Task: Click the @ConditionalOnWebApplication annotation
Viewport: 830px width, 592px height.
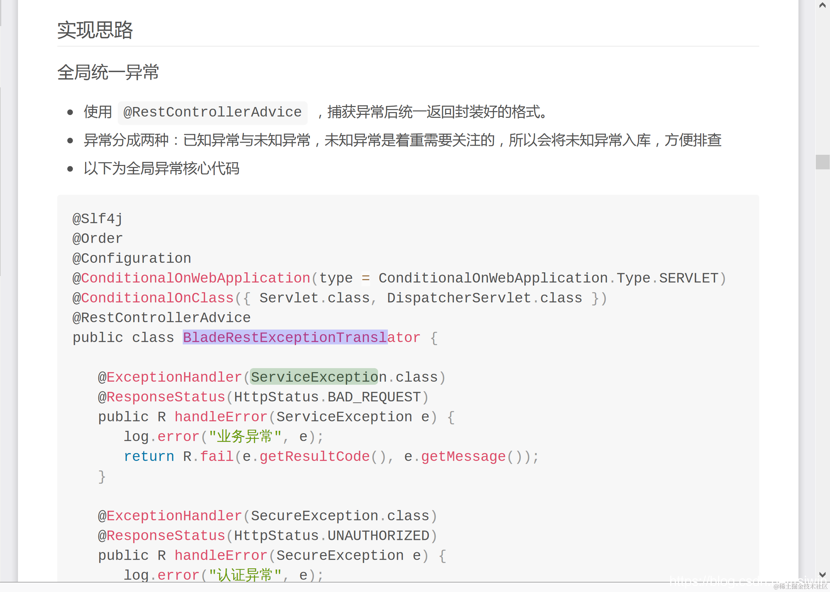Action: click(191, 278)
